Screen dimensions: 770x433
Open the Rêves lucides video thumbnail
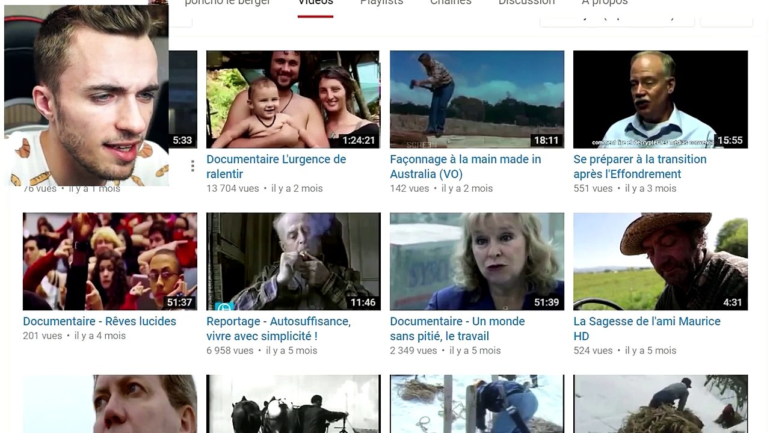[110, 262]
